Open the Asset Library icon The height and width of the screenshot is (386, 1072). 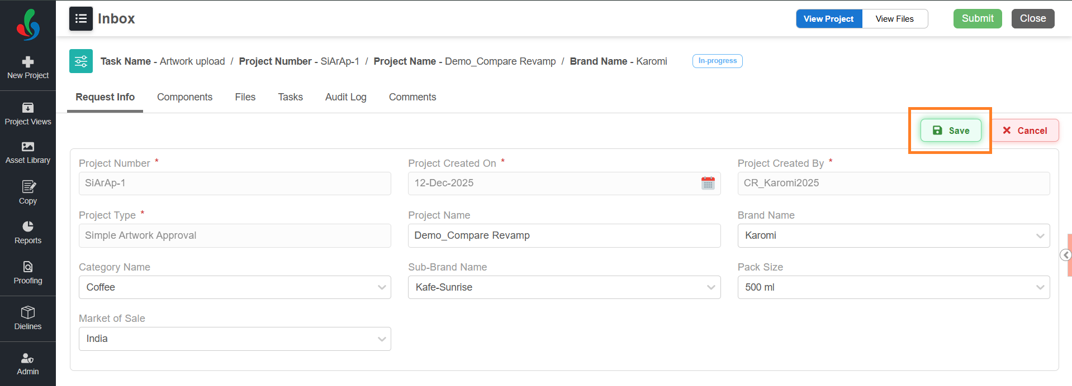pos(28,147)
